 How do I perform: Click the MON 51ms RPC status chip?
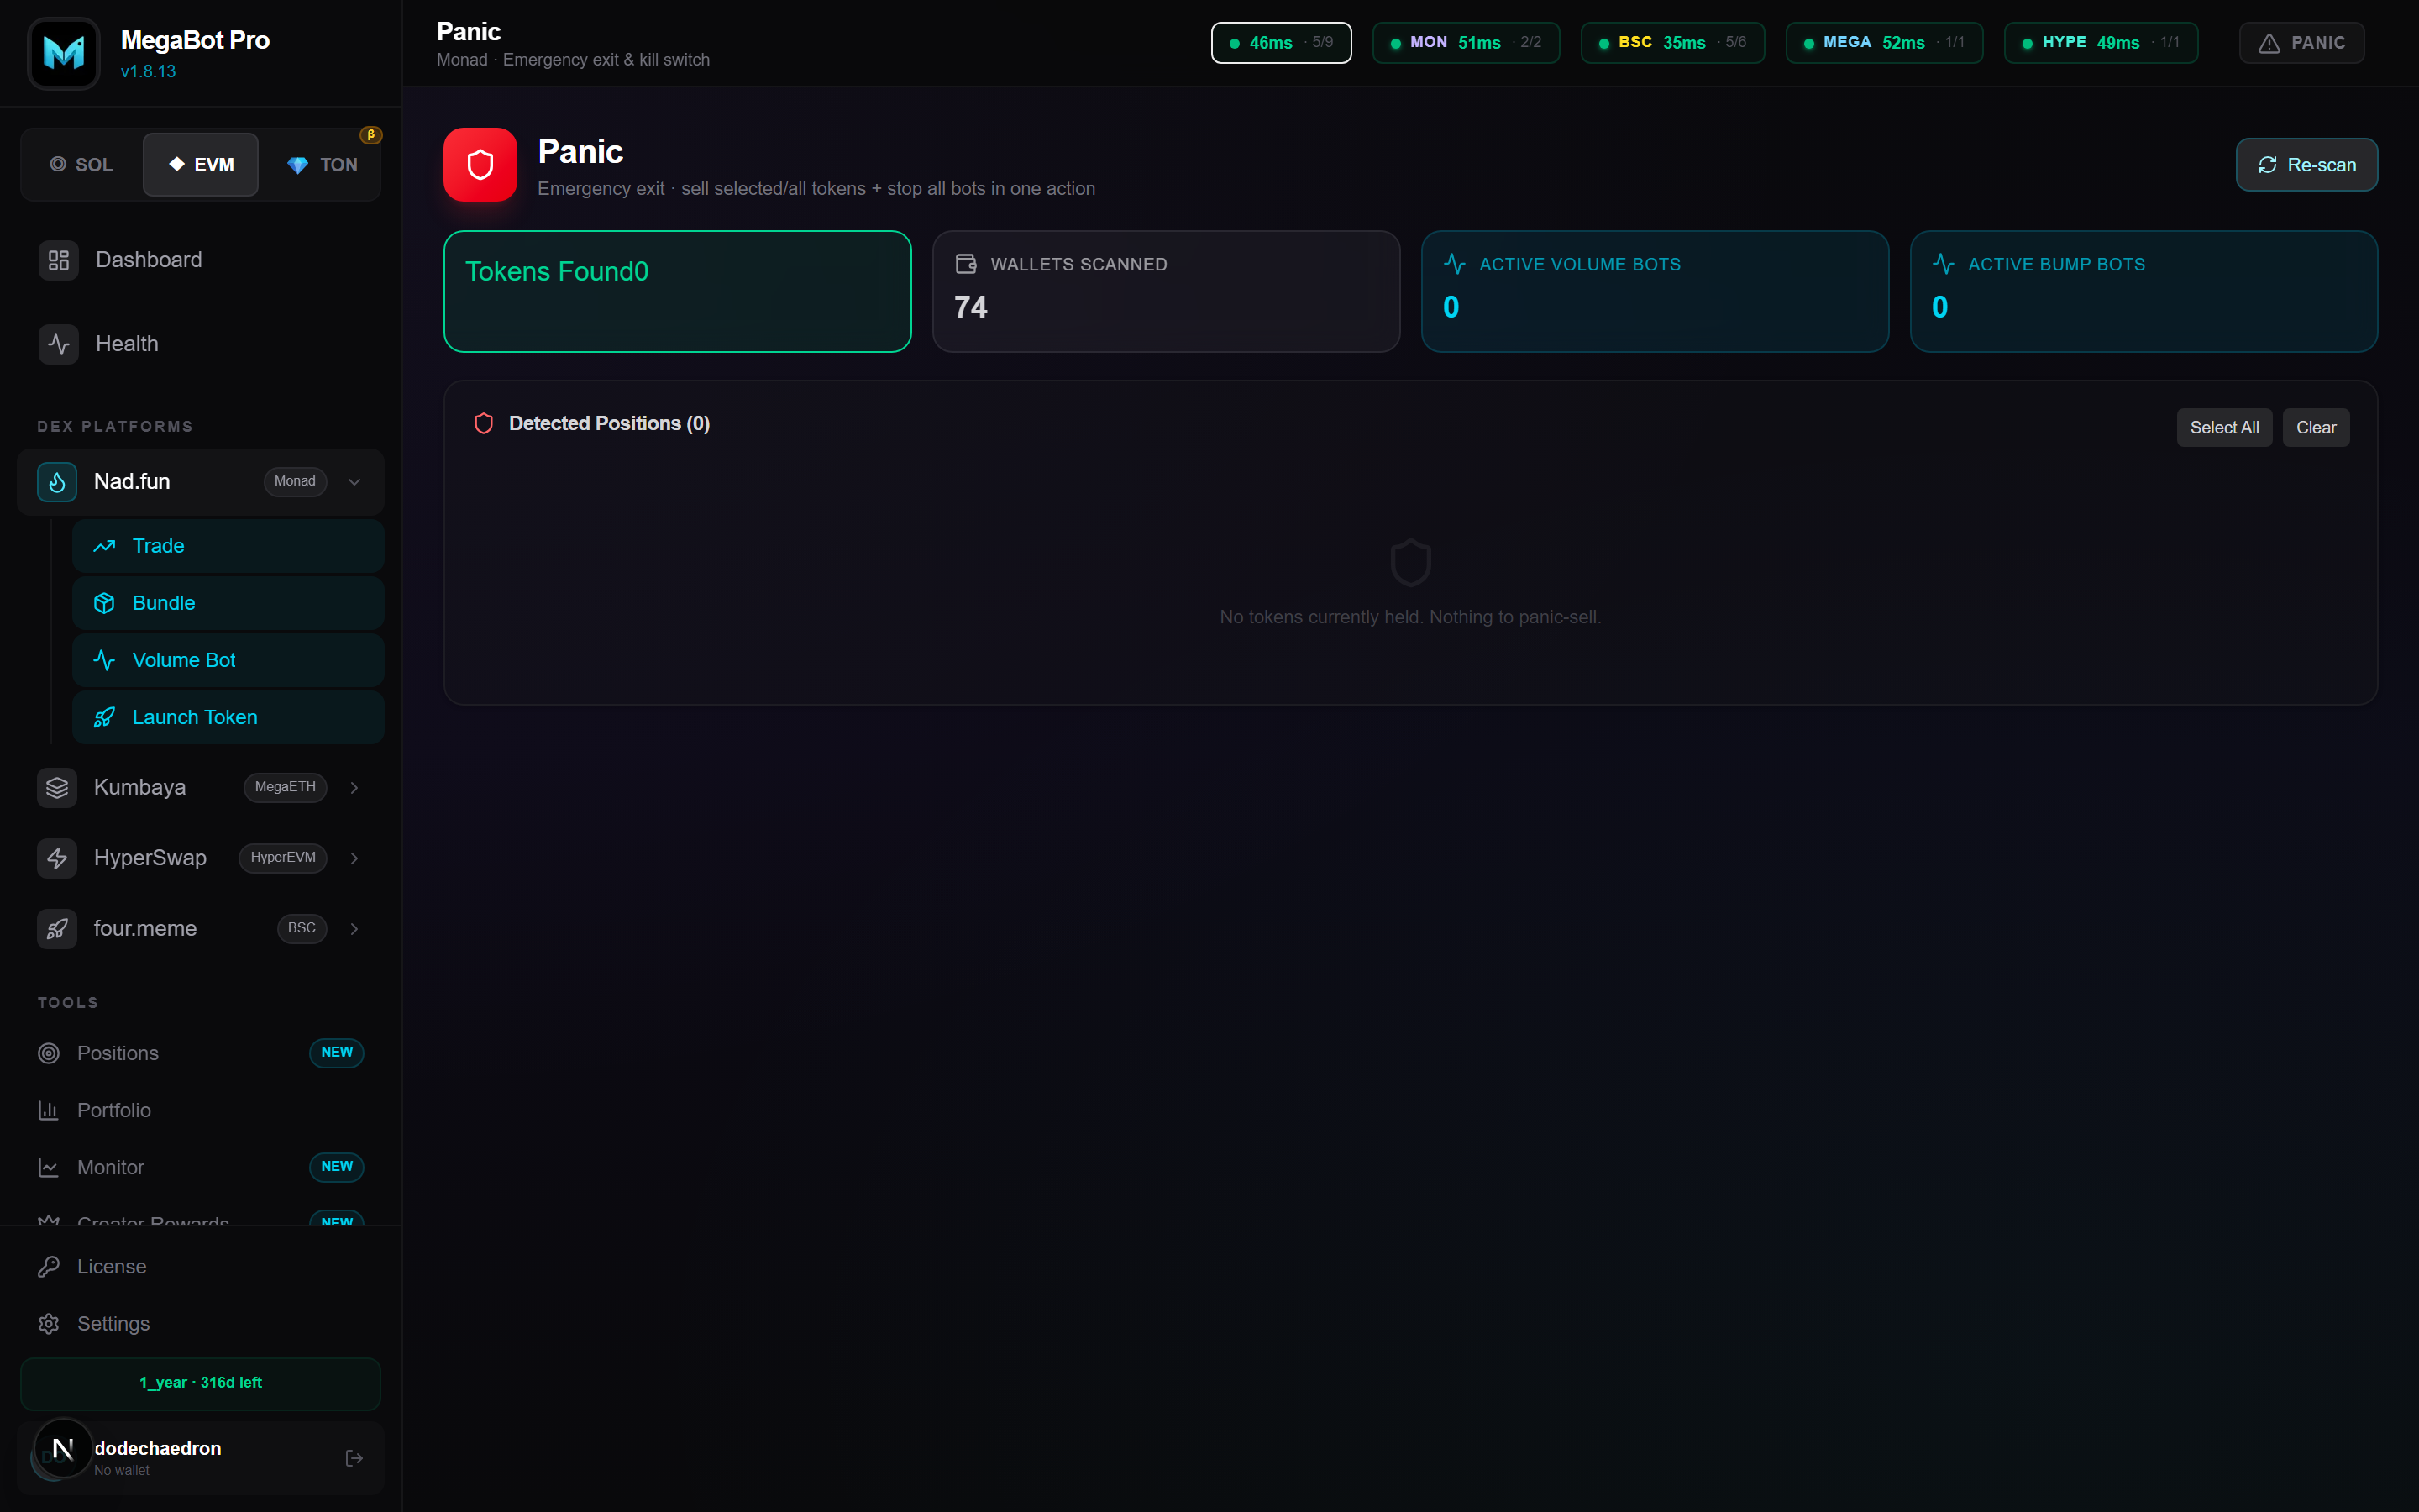tap(1466, 43)
